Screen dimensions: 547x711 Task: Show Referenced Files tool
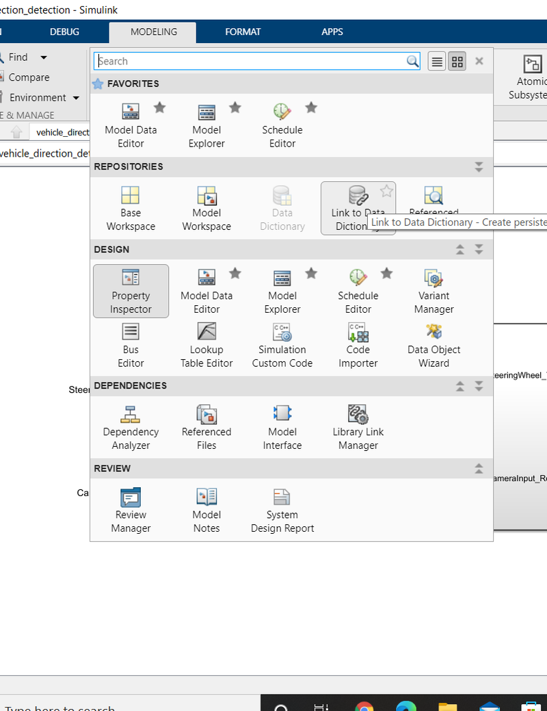(x=206, y=428)
